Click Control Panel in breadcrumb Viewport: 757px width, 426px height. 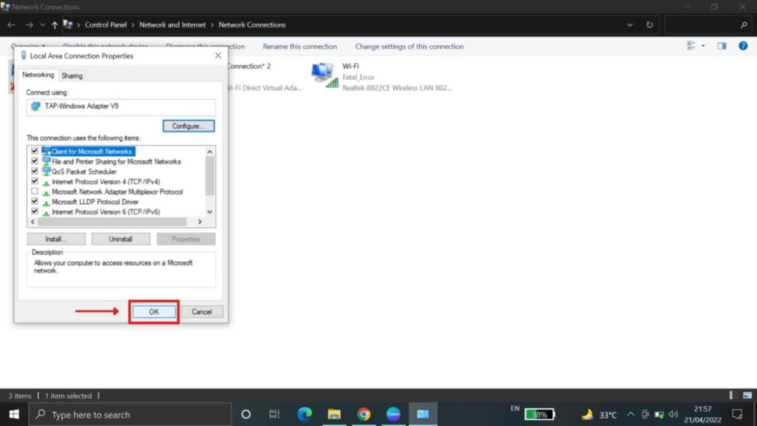(106, 24)
